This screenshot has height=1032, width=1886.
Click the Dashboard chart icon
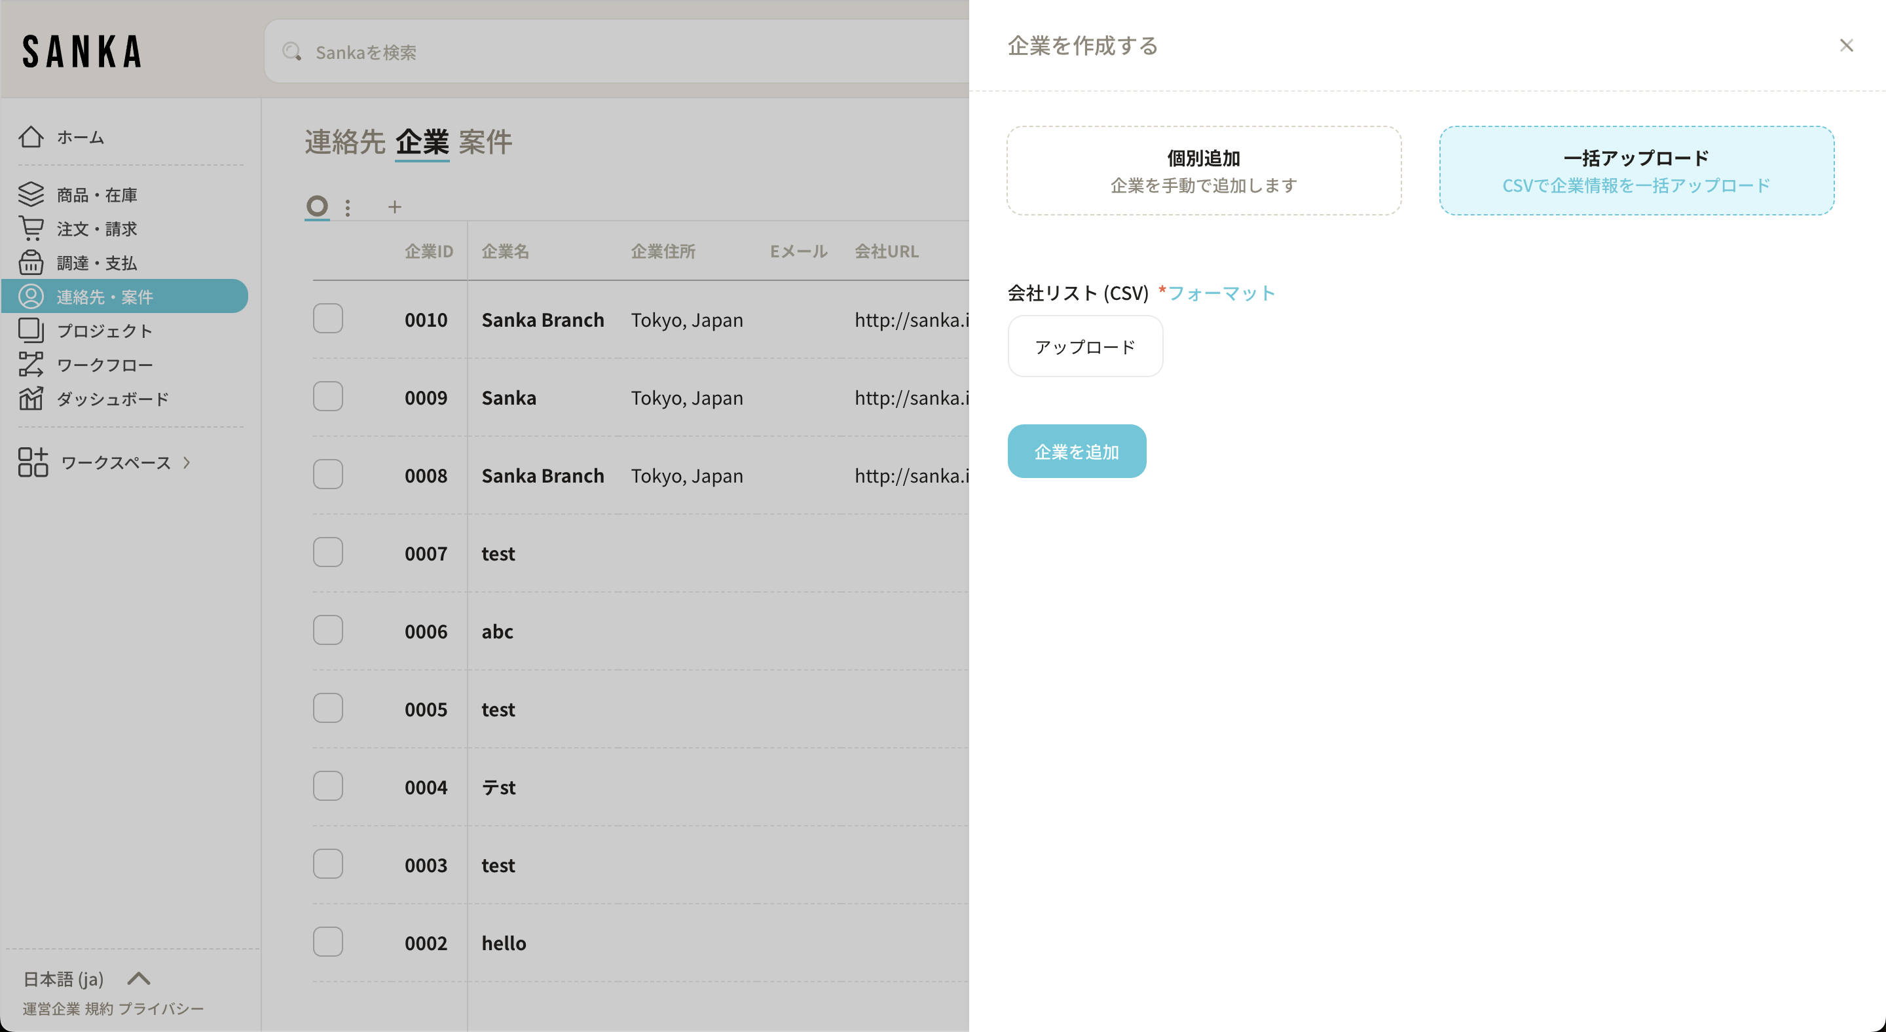[x=31, y=398]
